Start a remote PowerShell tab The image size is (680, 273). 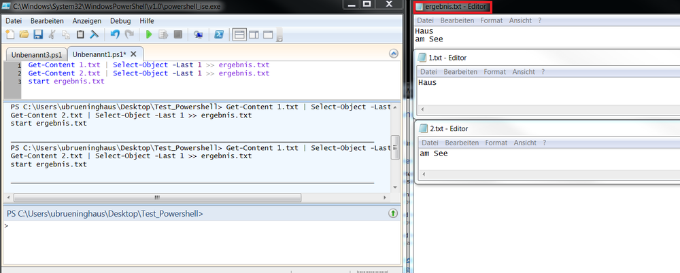(198, 34)
